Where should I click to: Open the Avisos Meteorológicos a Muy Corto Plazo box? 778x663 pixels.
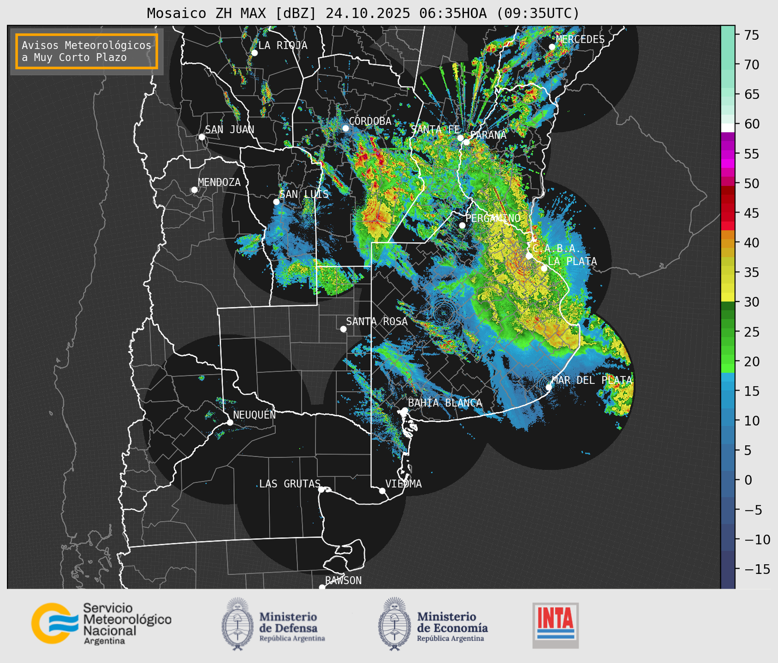87,51
